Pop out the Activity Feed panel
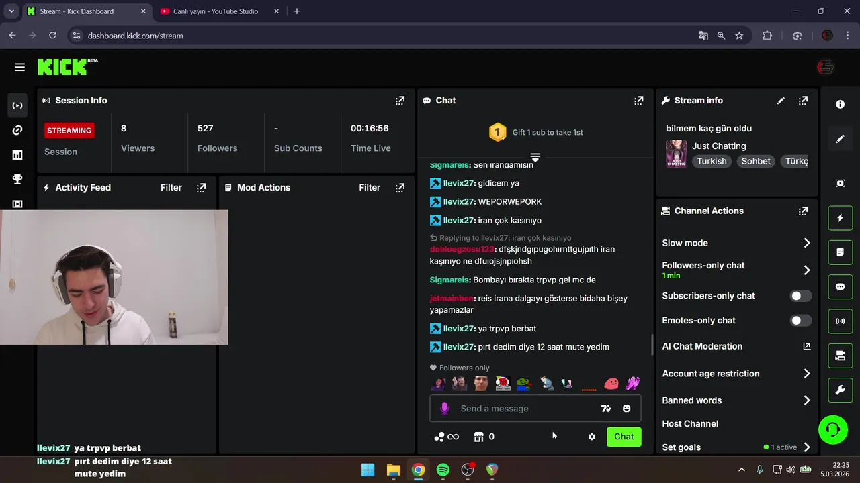The width and height of the screenshot is (860, 483). click(x=201, y=188)
